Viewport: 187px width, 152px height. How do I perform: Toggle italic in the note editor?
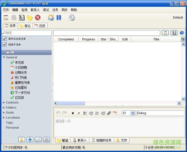pos(79,113)
